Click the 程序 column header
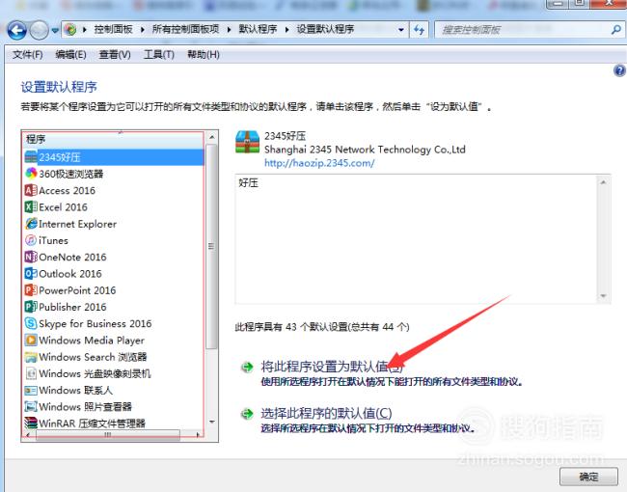 114,139
